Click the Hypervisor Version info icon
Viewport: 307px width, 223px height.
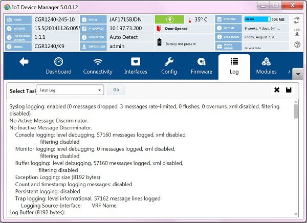[9, 37]
